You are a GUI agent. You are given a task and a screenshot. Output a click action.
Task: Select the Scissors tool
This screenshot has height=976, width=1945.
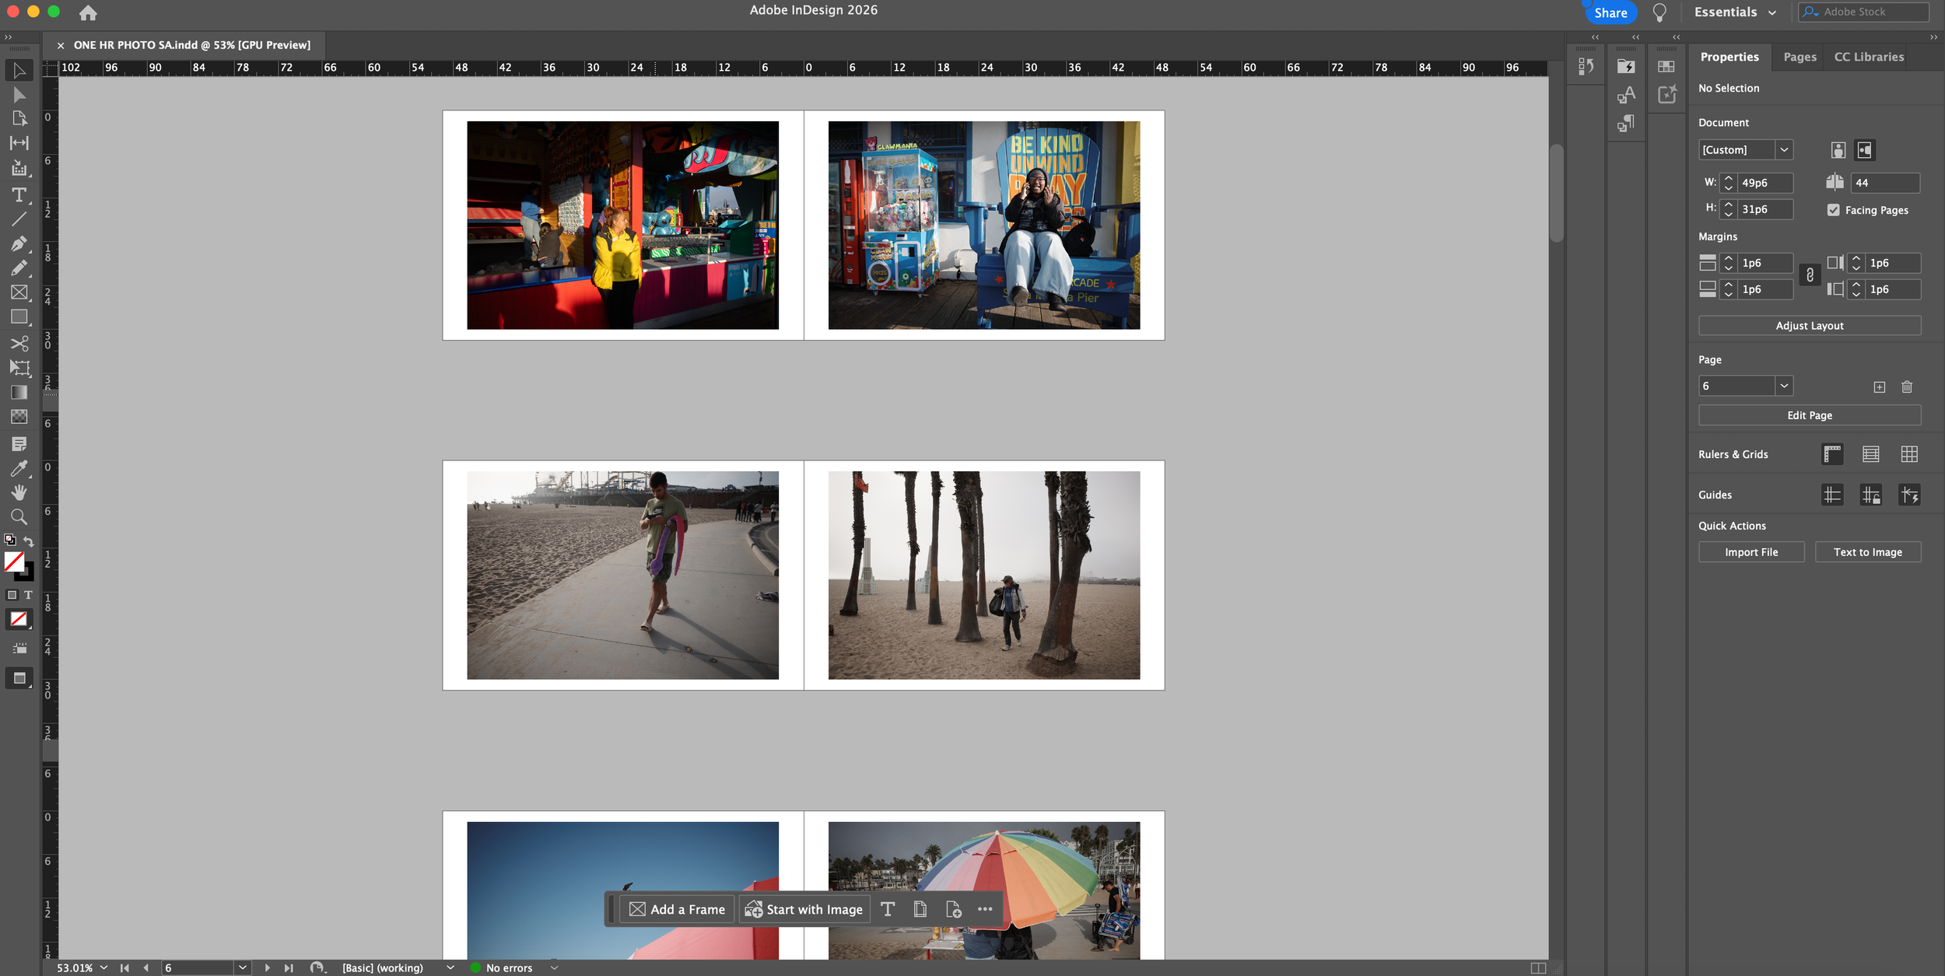click(x=19, y=343)
